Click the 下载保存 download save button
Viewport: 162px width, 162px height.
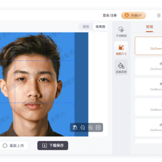[x=53, y=145]
